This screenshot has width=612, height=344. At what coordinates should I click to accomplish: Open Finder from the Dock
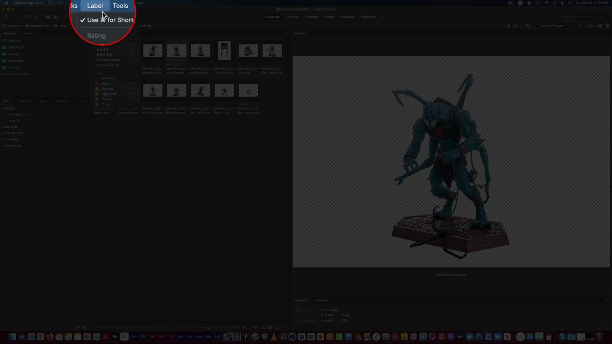pos(12,337)
